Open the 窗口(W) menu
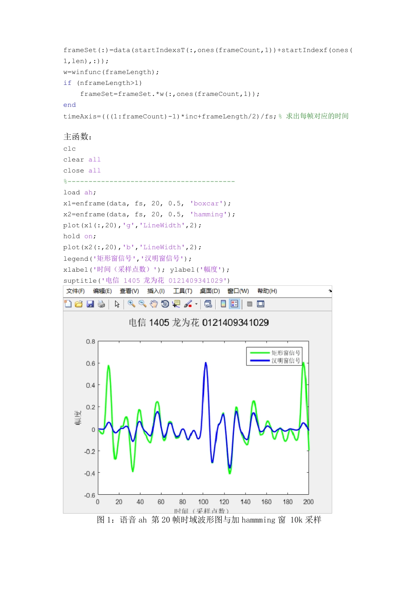The height and width of the screenshot is (591, 418). 238,291
